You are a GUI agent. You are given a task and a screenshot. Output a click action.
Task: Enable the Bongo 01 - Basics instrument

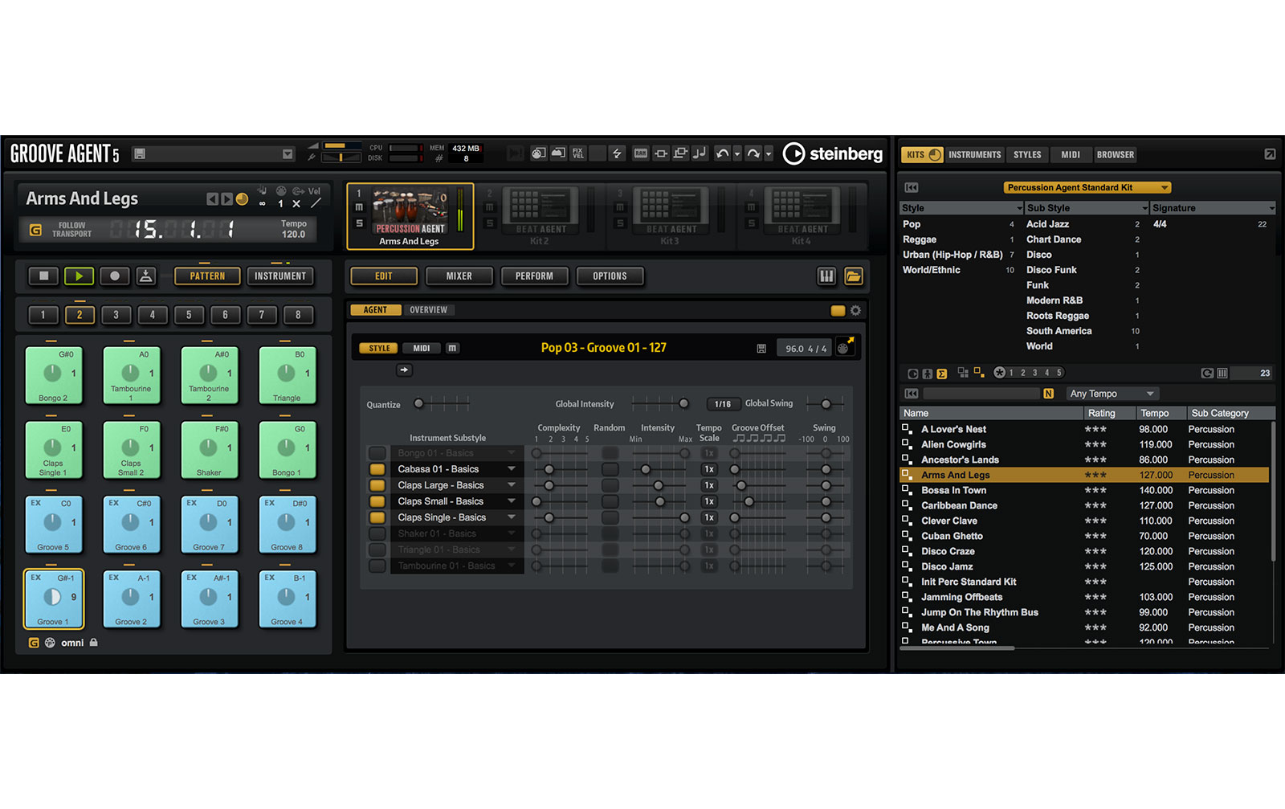click(377, 453)
